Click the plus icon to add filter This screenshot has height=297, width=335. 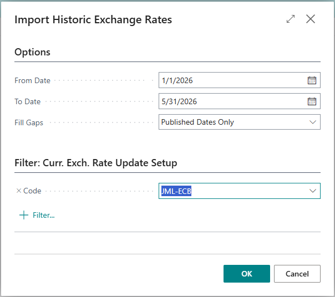[24, 215]
